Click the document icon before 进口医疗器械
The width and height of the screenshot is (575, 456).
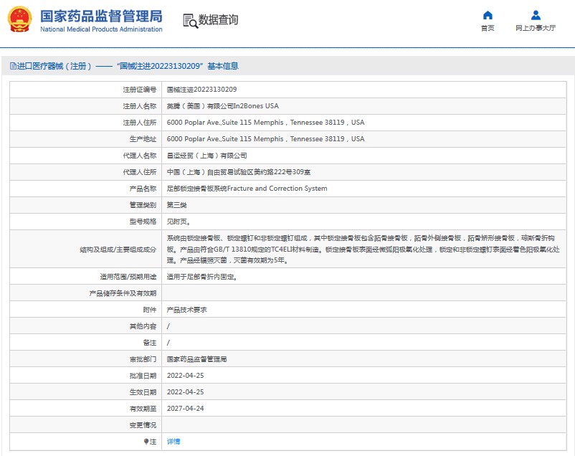(13, 66)
